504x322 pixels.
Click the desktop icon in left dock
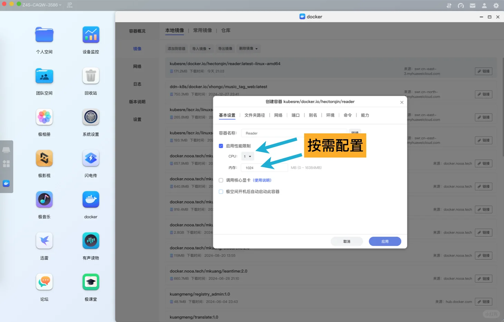[6, 150]
